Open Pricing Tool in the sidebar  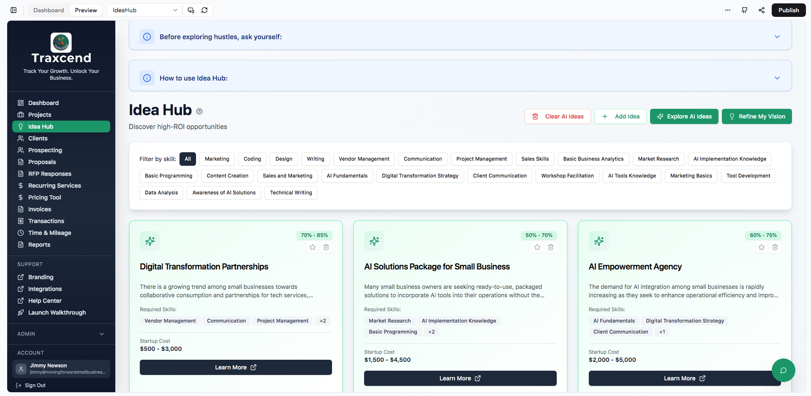(x=44, y=197)
